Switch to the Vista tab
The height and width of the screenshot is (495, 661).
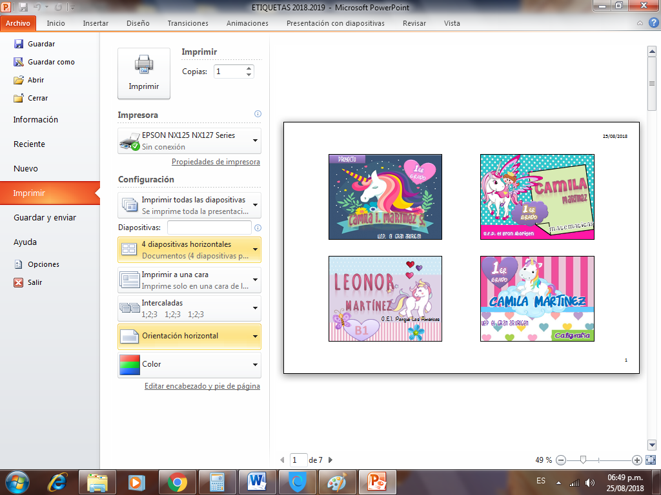tap(452, 23)
